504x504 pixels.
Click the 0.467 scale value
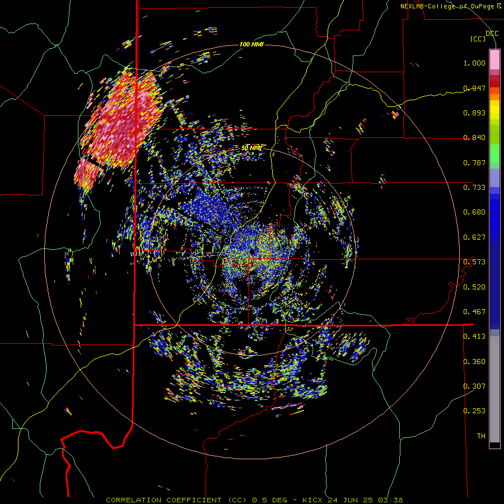474,311
